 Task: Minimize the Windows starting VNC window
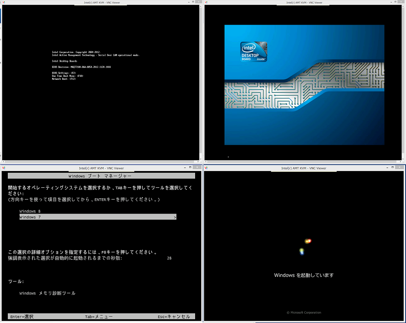point(388,168)
